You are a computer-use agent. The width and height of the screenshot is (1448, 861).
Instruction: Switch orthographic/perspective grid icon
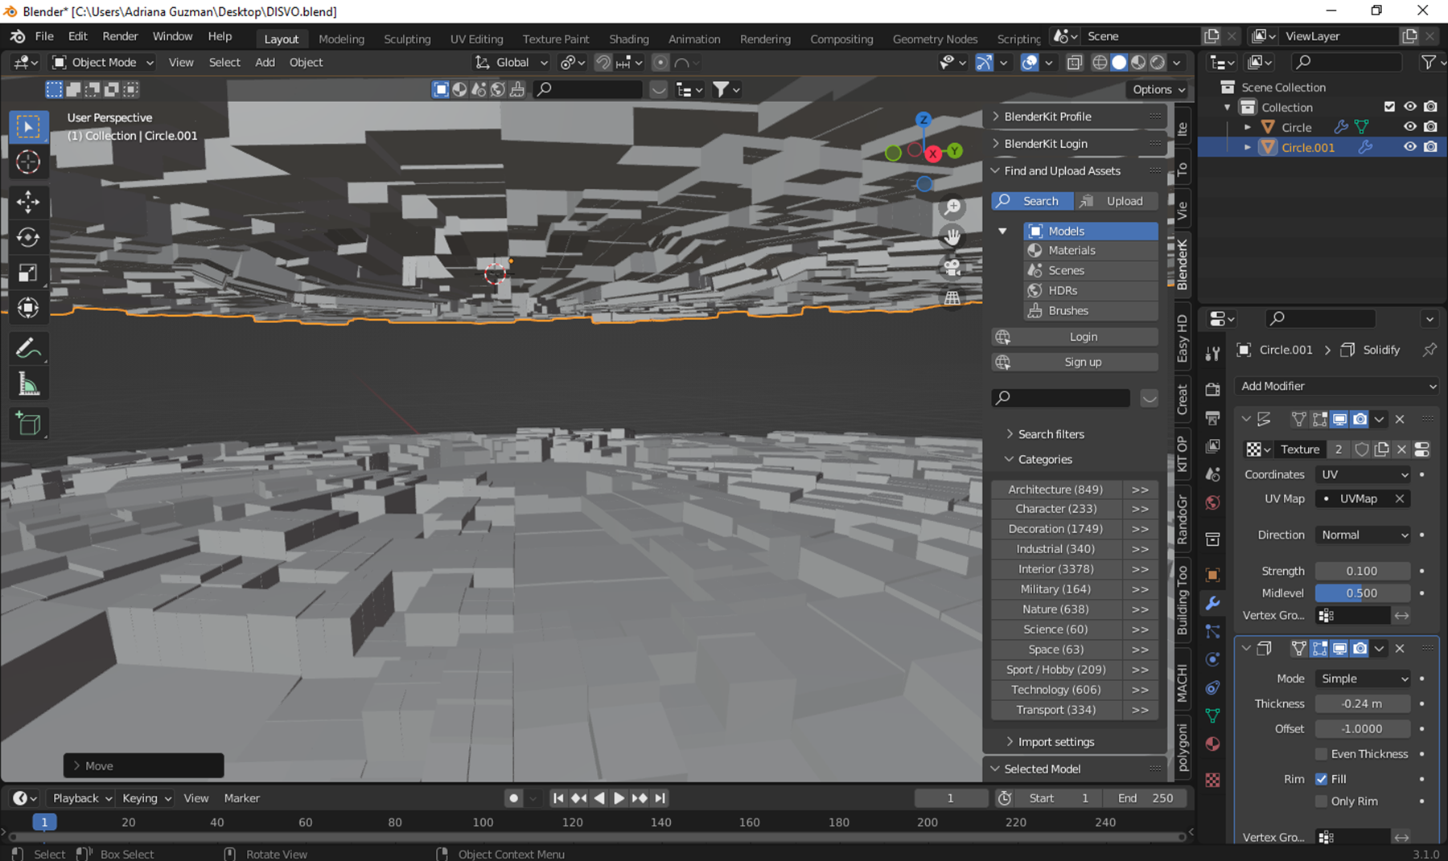[x=952, y=297]
